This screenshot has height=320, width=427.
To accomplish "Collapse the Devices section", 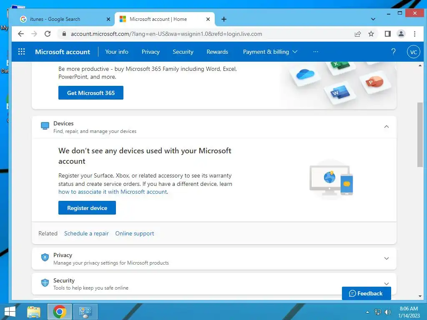I will (x=387, y=127).
